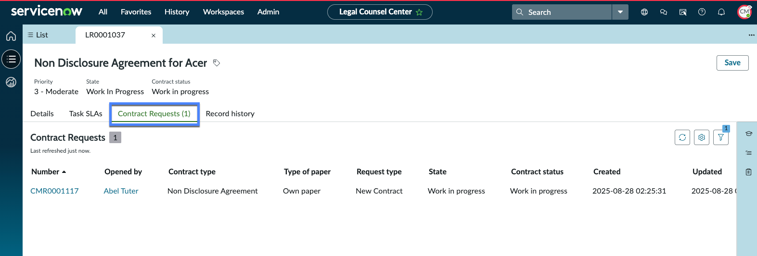Screen dimensions: 757x256
Task: Open the sidebar discussions chat icon
Action: point(664,12)
